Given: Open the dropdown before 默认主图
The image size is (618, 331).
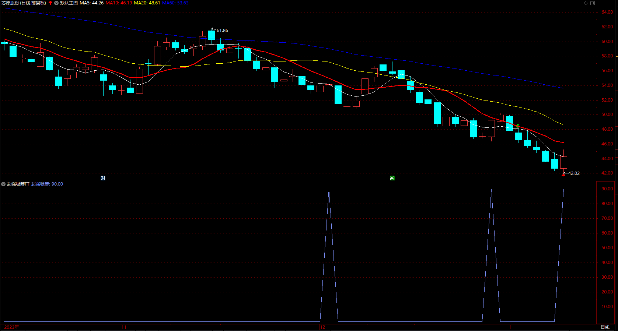Looking at the screenshot, I should click(56, 3).
